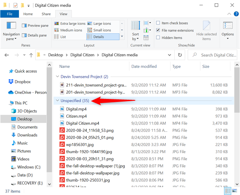Switch to large thumbnails status bar icon
This screenshot has width=240, height=195.
click(x=234, y=191)
